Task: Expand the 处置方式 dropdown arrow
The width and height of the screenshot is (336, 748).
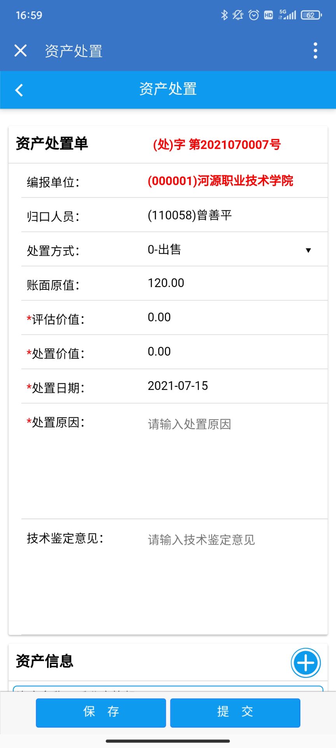Action: [308, 250]
